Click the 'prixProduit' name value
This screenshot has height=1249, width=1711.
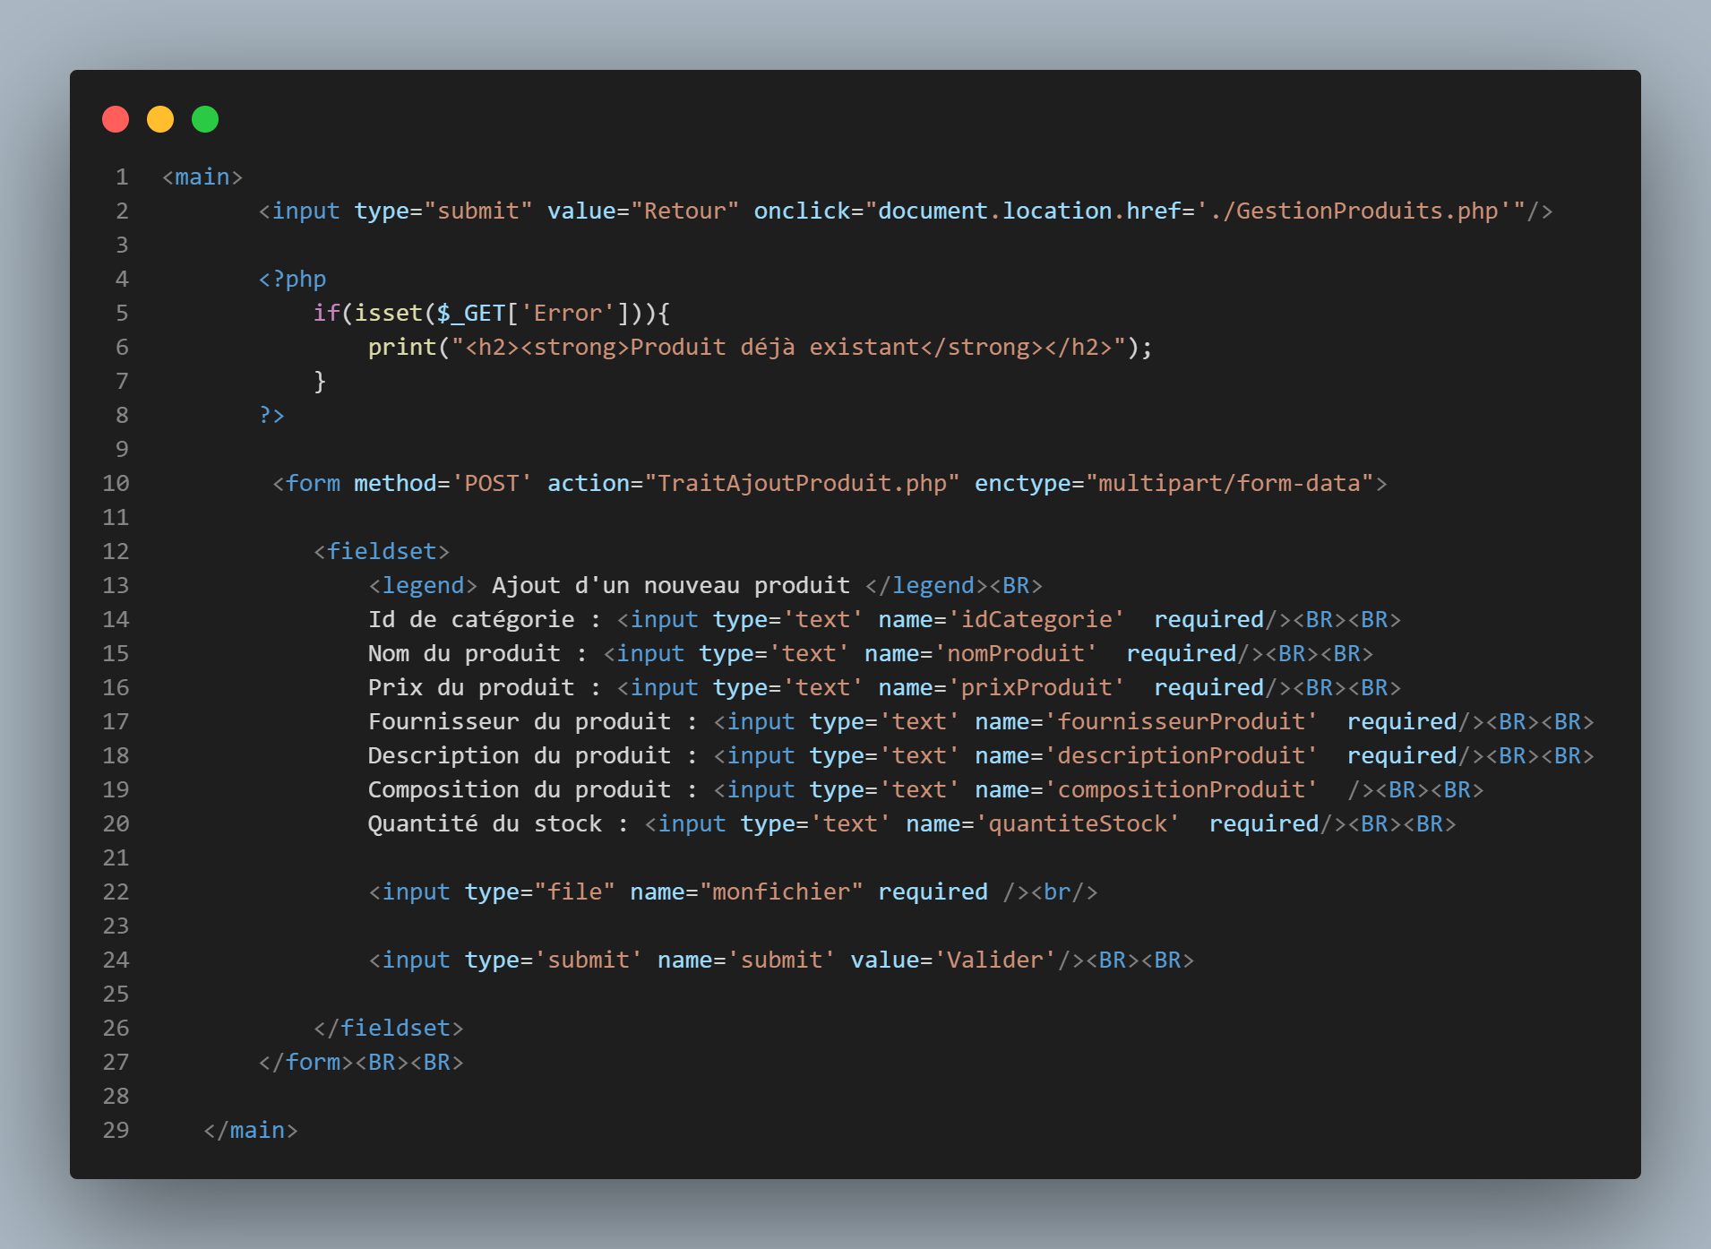click(x=1036, y=688)
